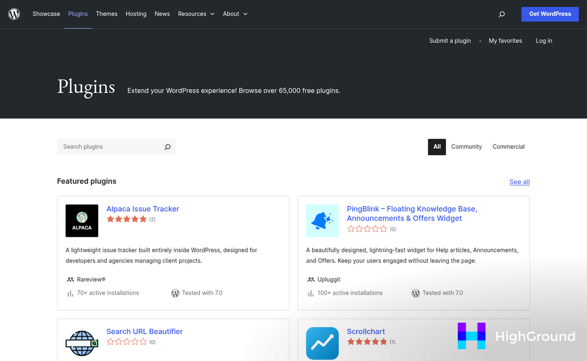Click the Scrollchart star rating
Screen dimensions: 587x361
367,342
